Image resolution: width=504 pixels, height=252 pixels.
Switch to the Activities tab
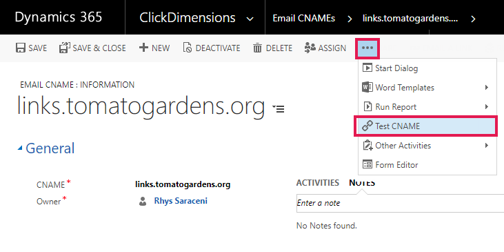318,183
